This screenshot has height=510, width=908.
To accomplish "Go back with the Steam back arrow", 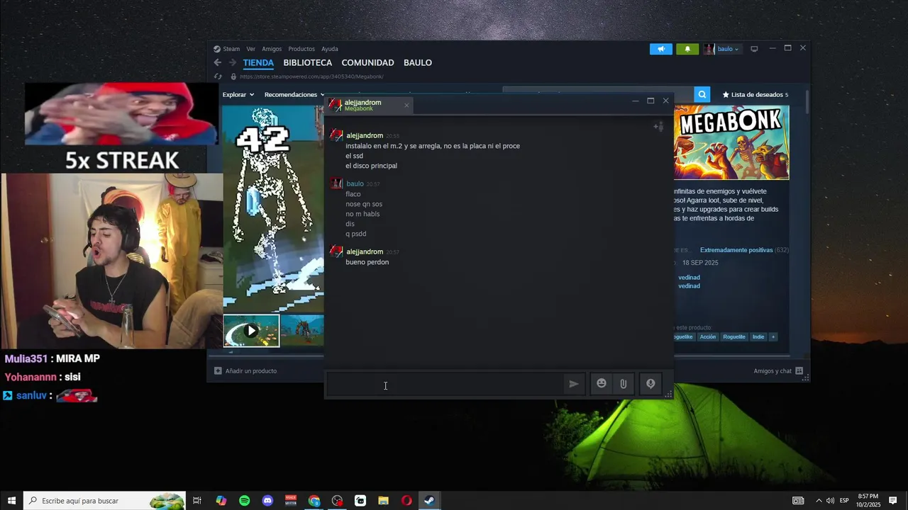I will click(218, 62).
